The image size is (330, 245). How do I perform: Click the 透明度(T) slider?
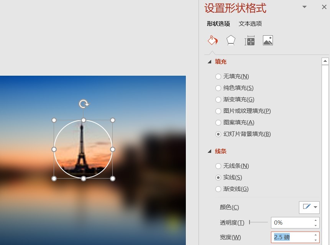tap(258, 222)
